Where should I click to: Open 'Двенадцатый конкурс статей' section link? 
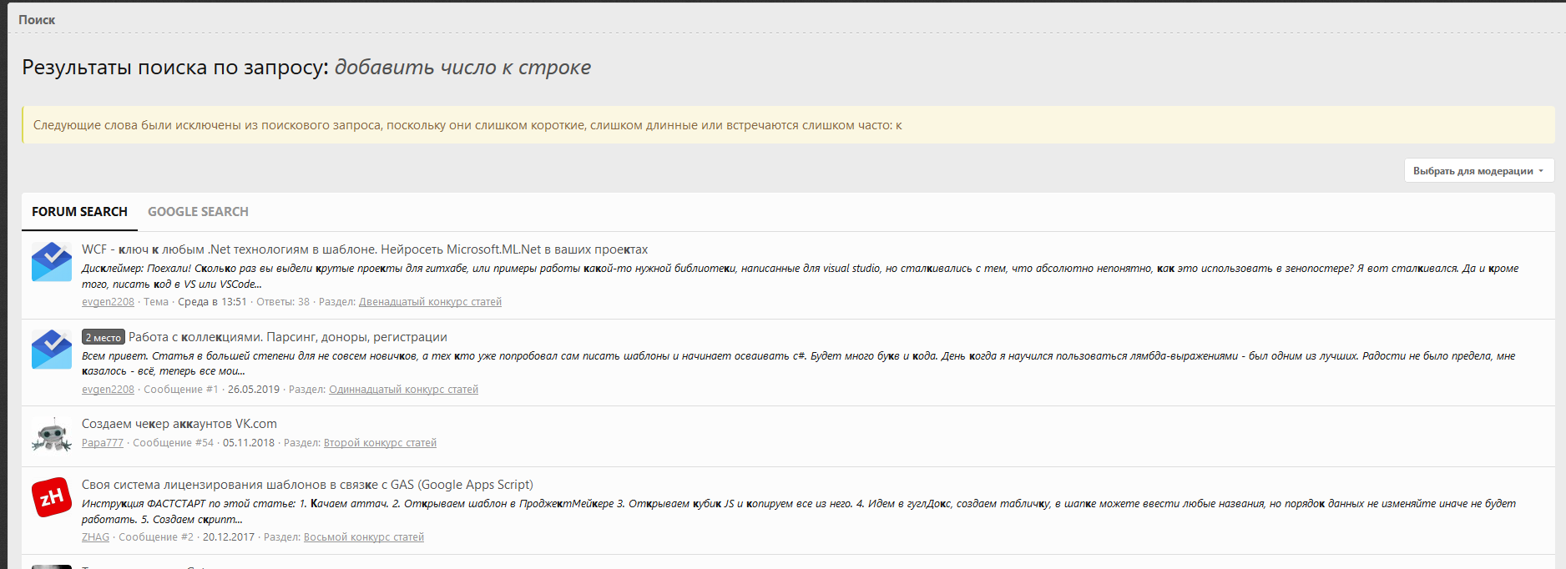coord(430,302)
